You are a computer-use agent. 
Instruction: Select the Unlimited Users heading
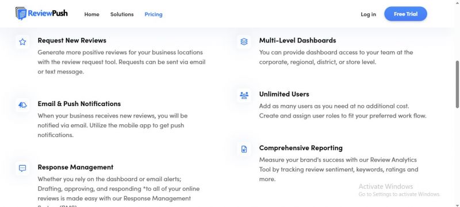284,94
